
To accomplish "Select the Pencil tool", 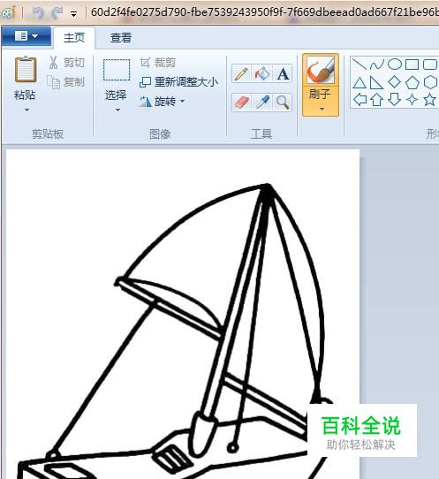I will [241, 73].
